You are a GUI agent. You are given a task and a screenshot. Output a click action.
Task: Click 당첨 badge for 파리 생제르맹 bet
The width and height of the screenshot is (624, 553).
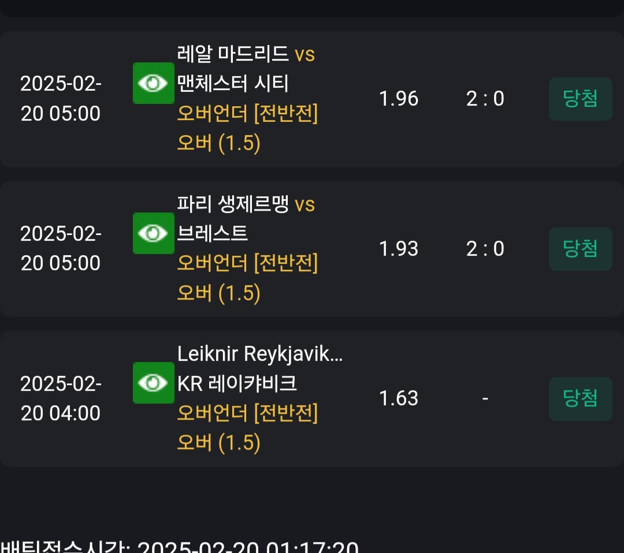click(580, 249)
